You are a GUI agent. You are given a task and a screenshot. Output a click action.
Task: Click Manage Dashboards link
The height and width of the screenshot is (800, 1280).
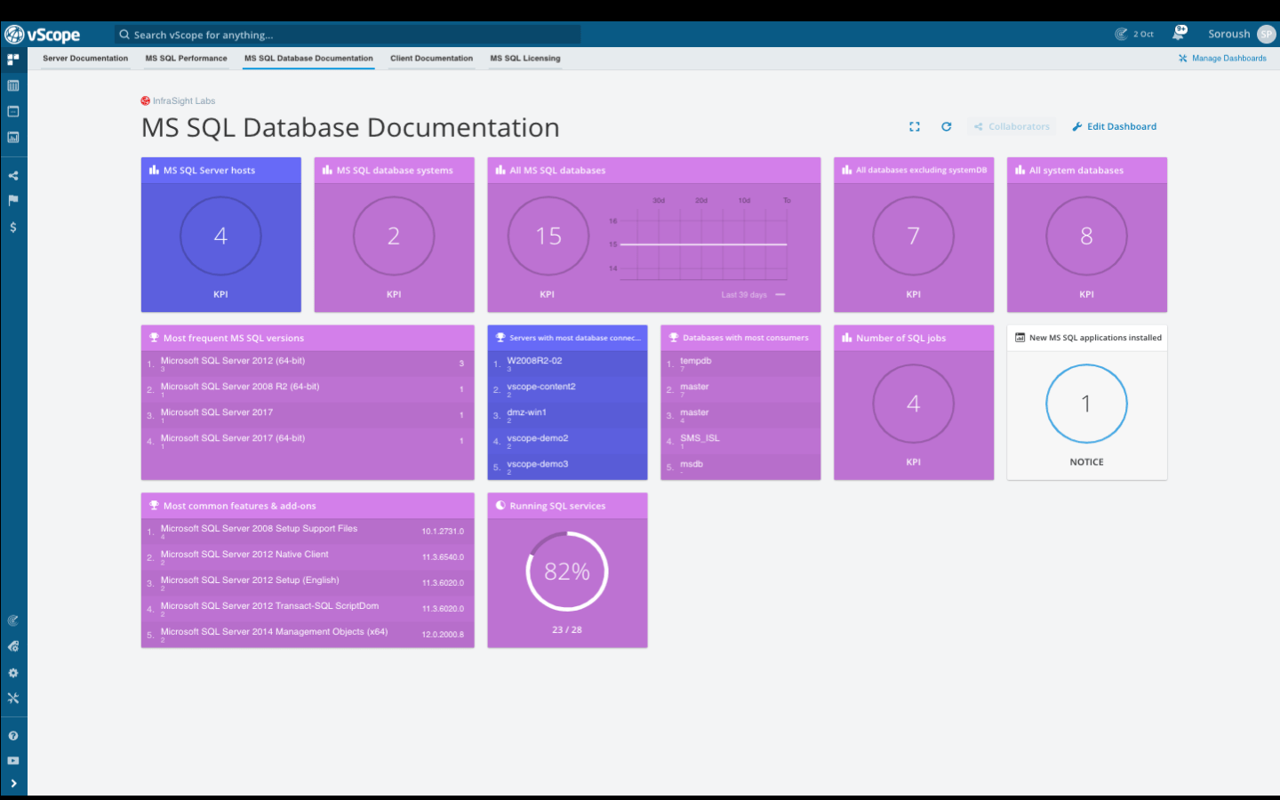pyautogui.click(x=1222, y=59)
